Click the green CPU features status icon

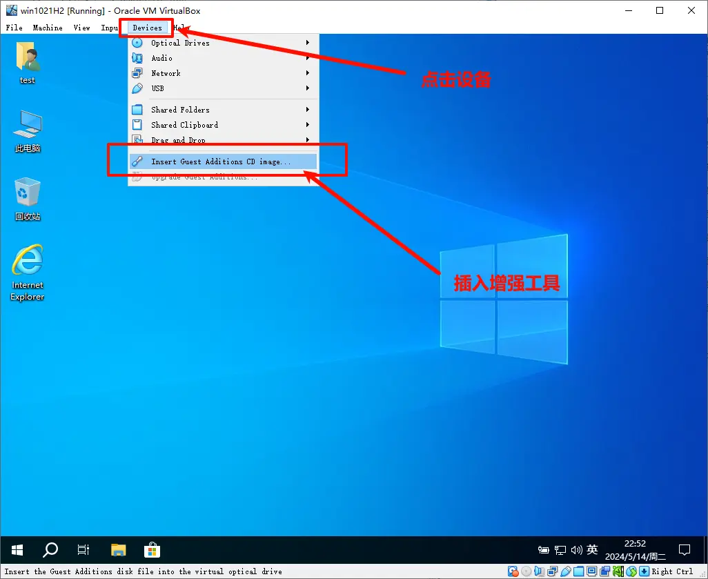[x=618, y=571]
